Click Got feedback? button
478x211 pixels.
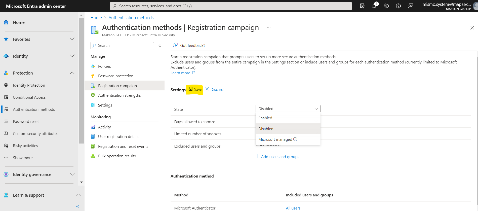pos(189,45)
